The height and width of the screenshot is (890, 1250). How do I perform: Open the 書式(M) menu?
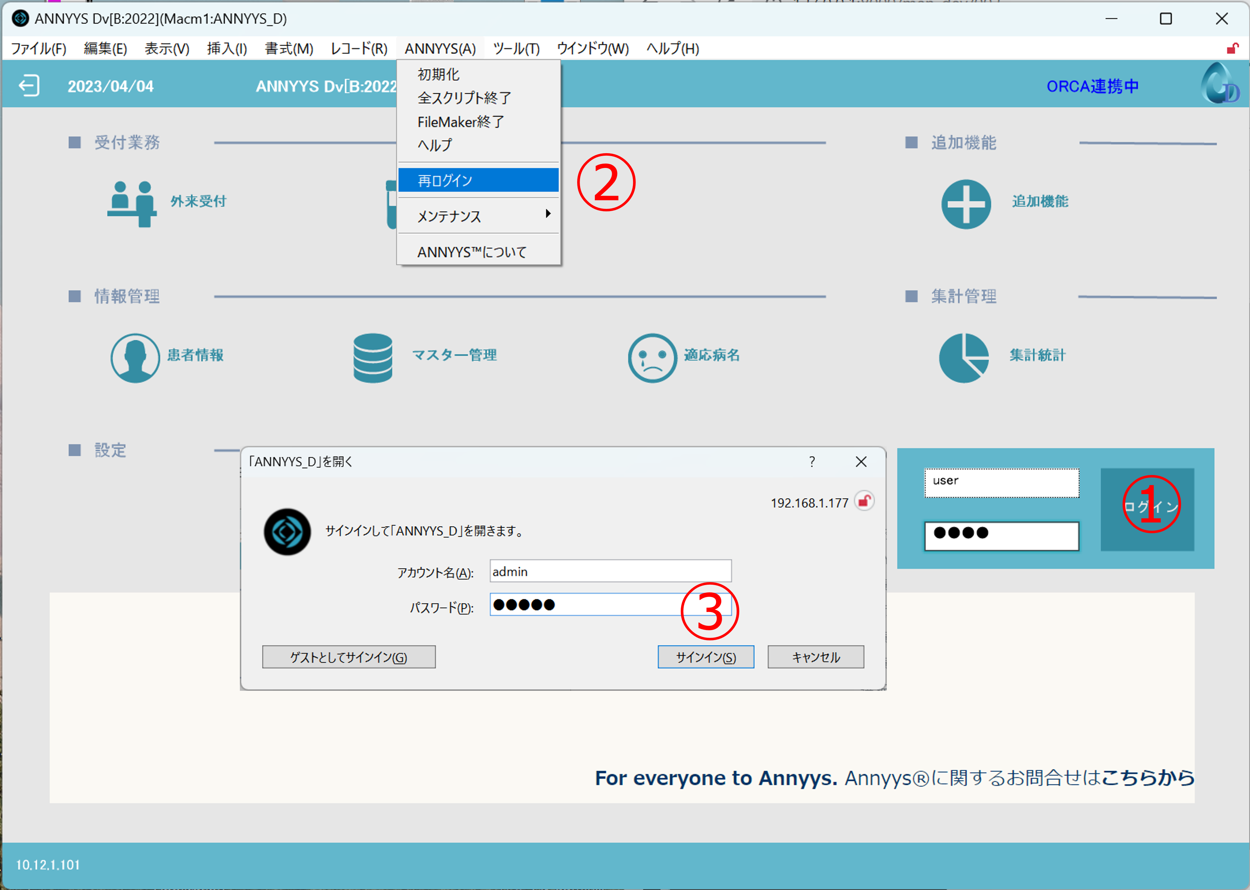click(x=289, y=48)
